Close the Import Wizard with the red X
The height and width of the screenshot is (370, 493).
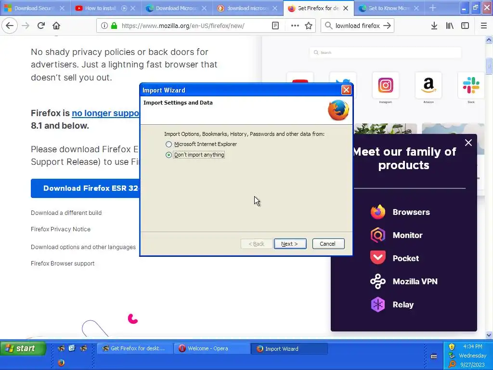[346, 90]
